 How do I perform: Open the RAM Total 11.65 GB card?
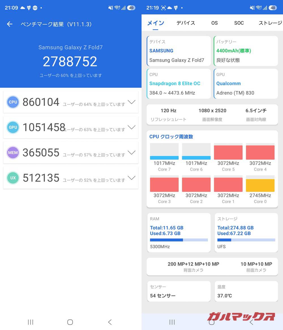pyautogui.click(x=179, y=232)
